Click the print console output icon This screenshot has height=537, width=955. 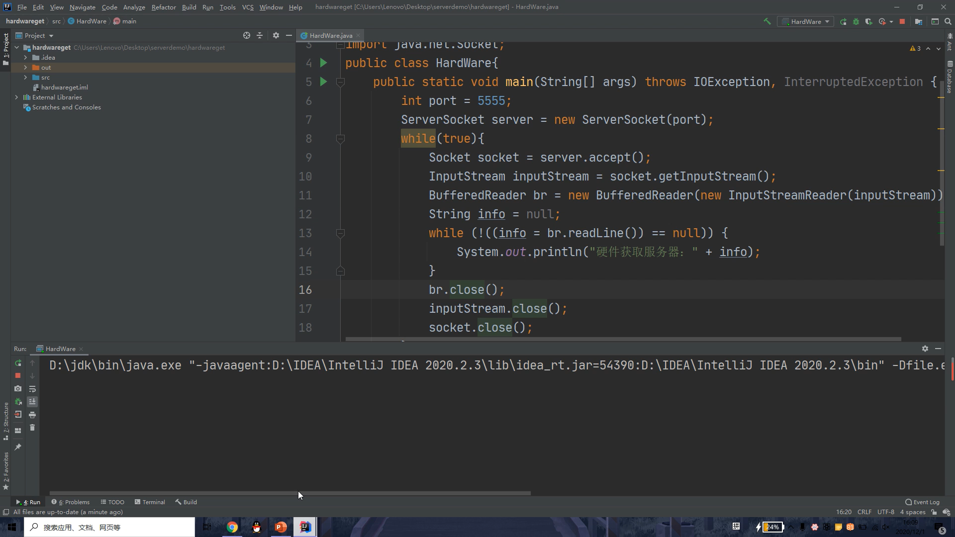coord(32,415)
